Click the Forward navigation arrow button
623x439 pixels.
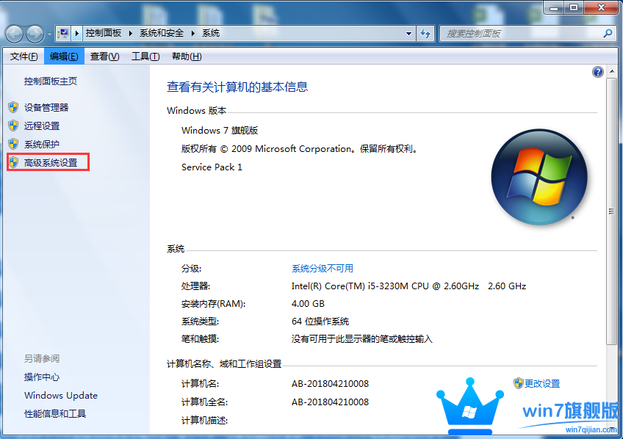point(35,34)
